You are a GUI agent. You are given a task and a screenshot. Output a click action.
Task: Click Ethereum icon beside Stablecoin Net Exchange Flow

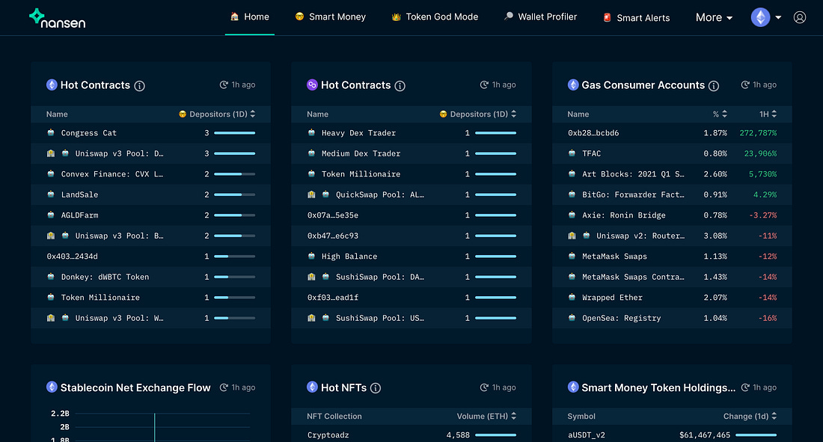click(x=52, y=387)
